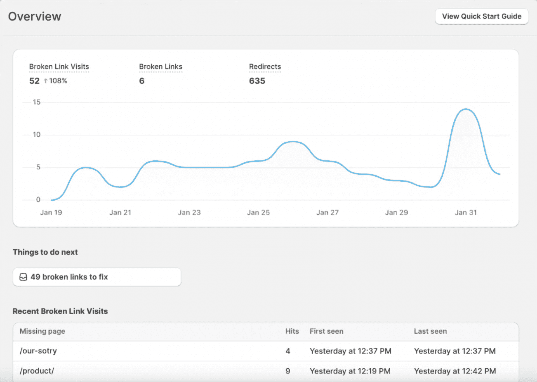Click the Missing page column header
Viewport: 537px width, 382px height.
(43, 331)
